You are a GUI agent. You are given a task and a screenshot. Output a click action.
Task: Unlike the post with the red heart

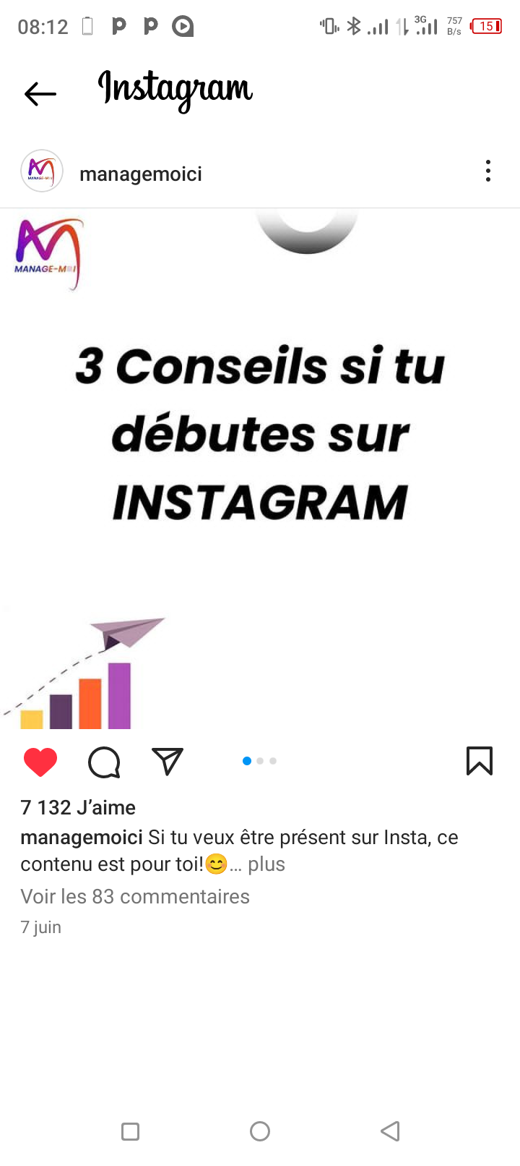(x=40, y=762)
